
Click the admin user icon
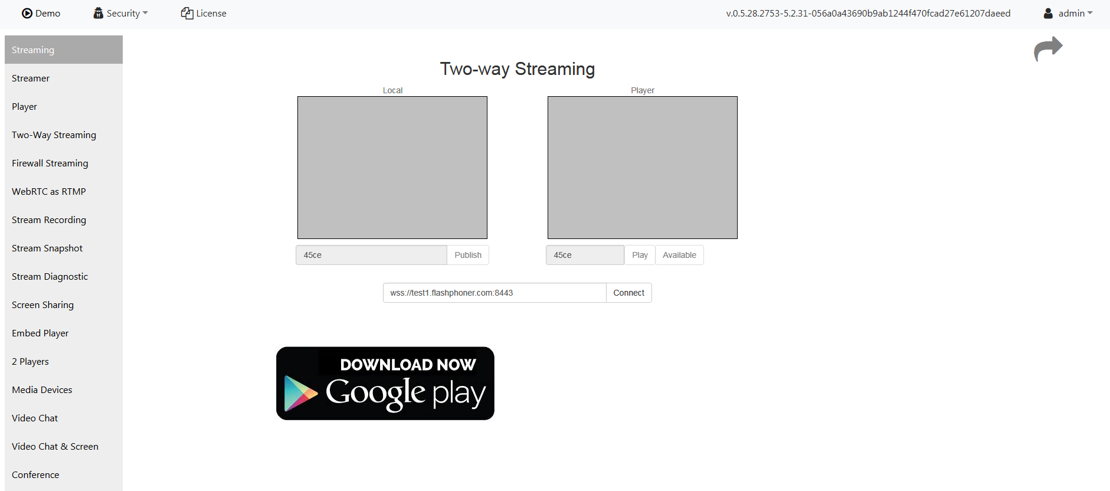tap(1048, 14)
